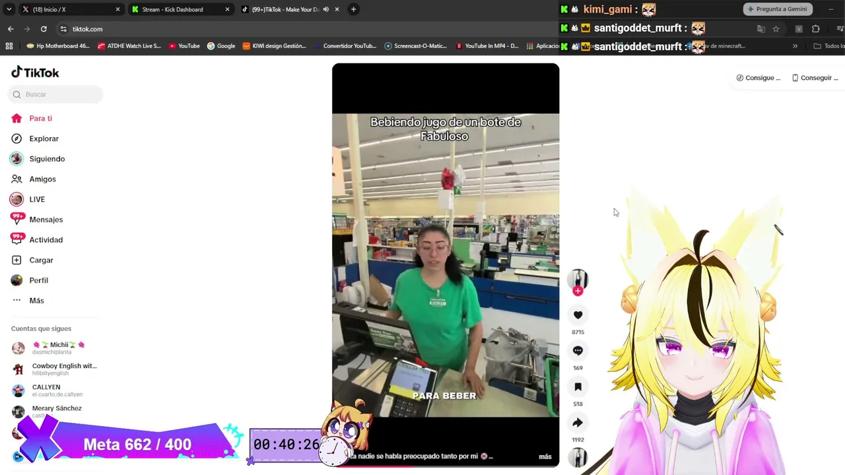Click the Buscar search field

tap(55, 94)
